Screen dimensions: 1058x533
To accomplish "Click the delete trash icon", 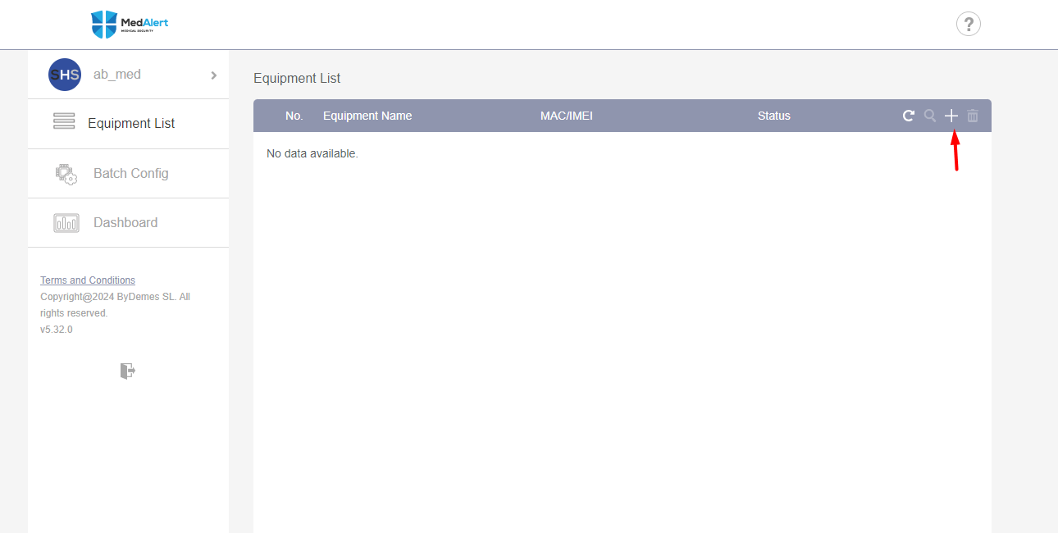I will pyautogui.click(x=973, y=116).
